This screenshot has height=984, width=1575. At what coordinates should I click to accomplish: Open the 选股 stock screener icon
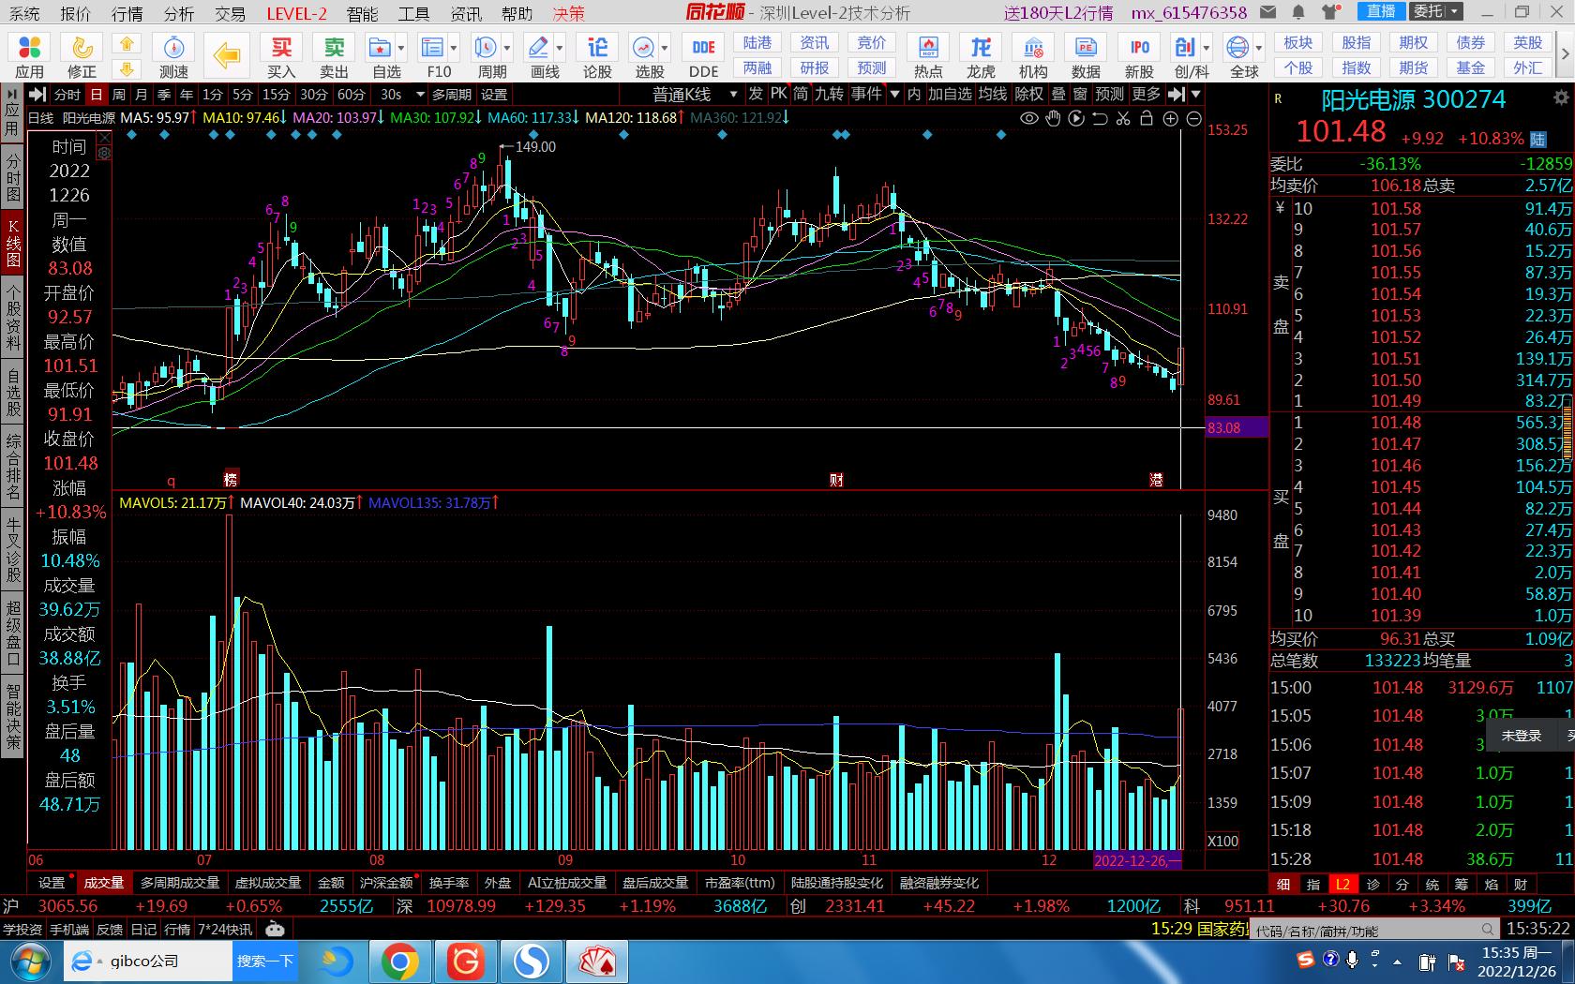click(x=644, y=56)
